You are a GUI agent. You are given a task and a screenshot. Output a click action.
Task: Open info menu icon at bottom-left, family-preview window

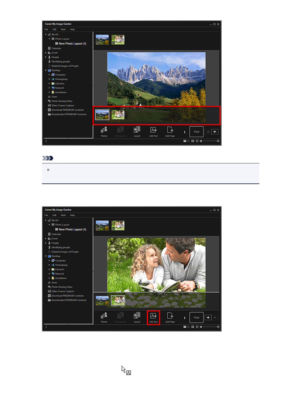tap(46, 327)
